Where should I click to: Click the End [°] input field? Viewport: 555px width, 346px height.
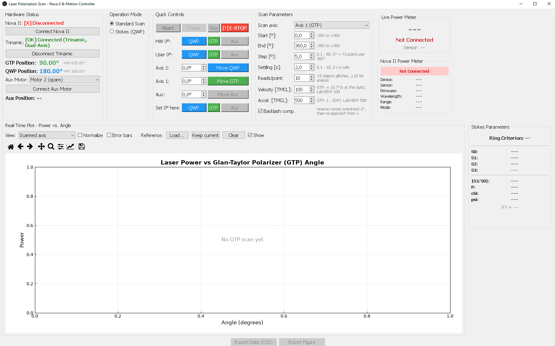coord(302,45)
